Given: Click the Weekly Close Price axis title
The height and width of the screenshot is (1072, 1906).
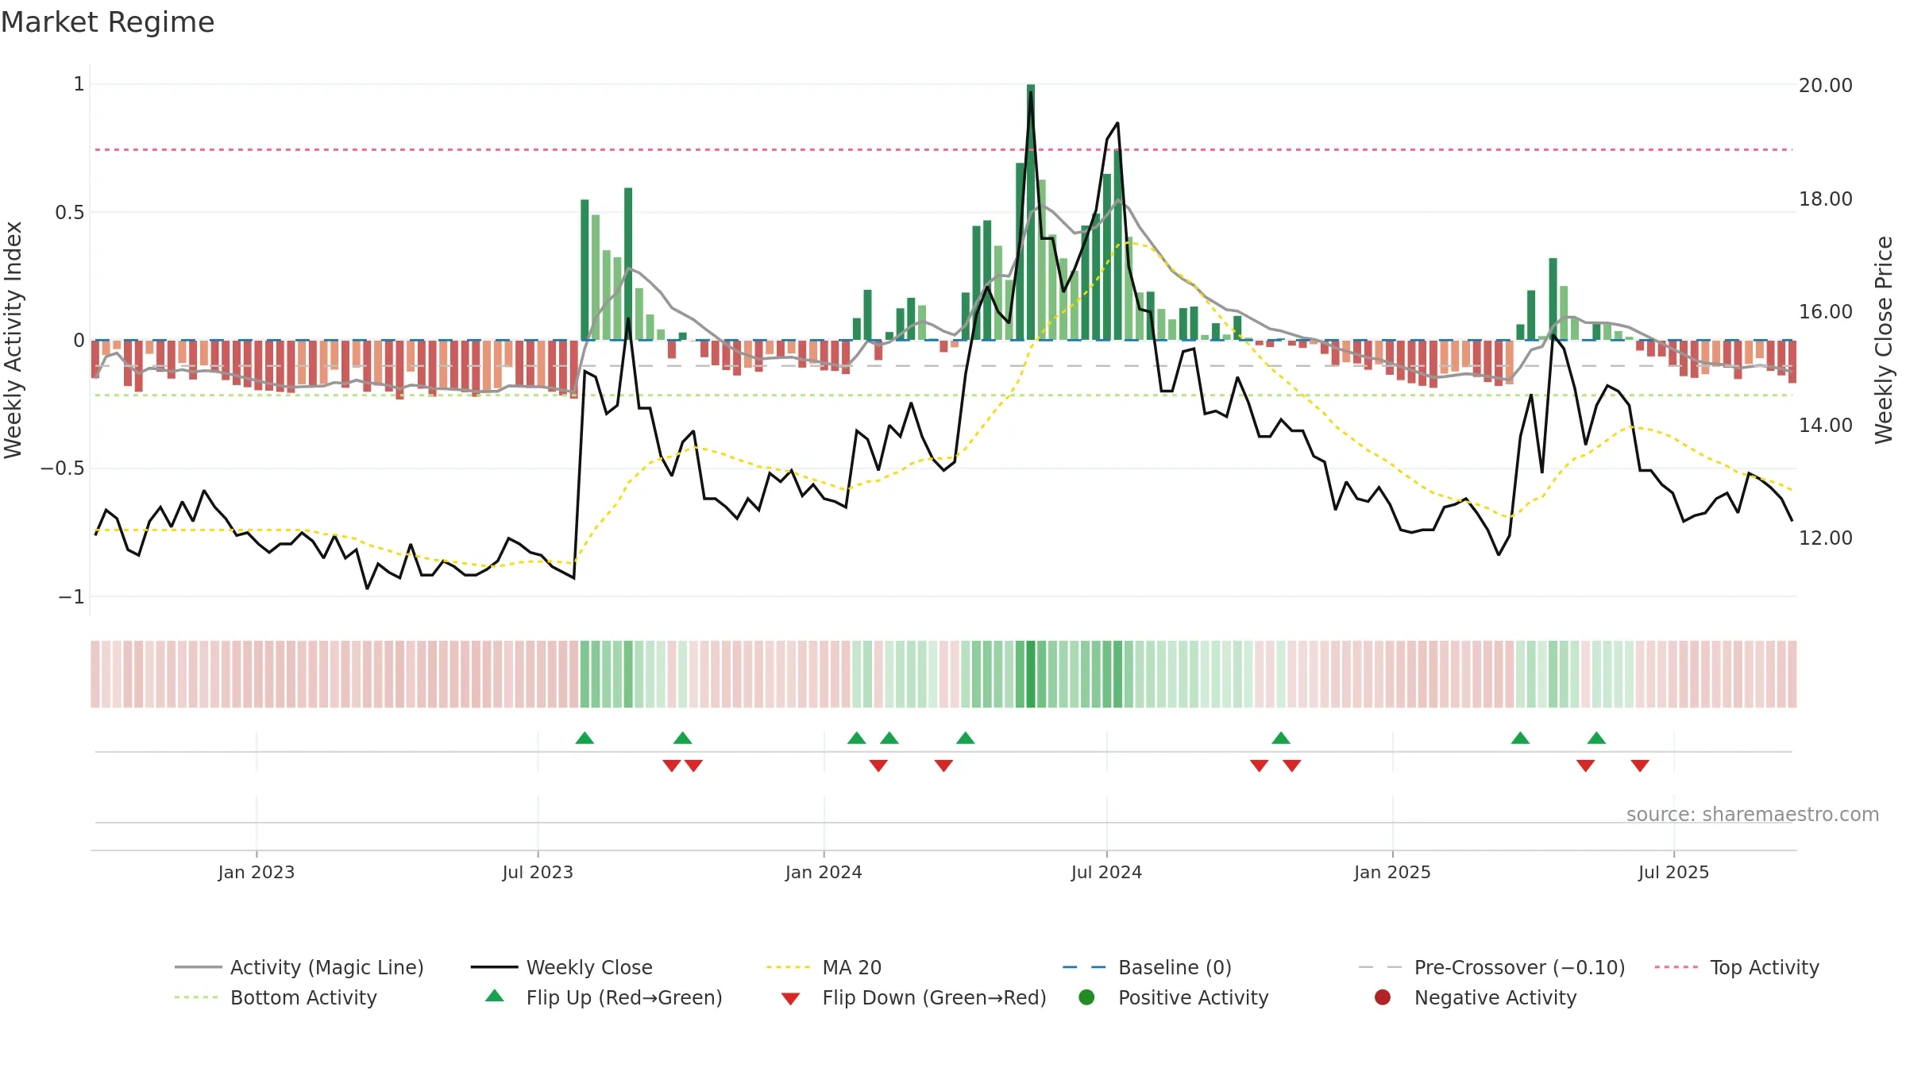Looking at the screenshot, I should (1884, 340).
